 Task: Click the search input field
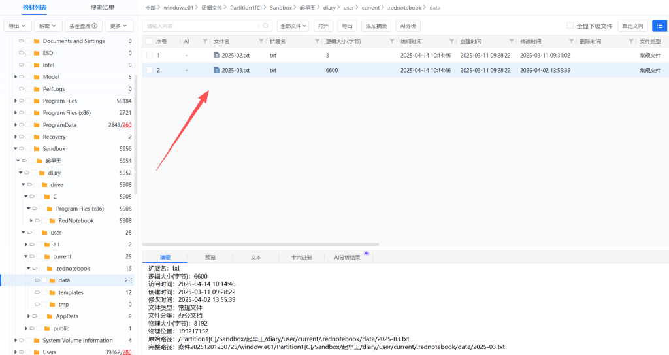click(203, 26)
